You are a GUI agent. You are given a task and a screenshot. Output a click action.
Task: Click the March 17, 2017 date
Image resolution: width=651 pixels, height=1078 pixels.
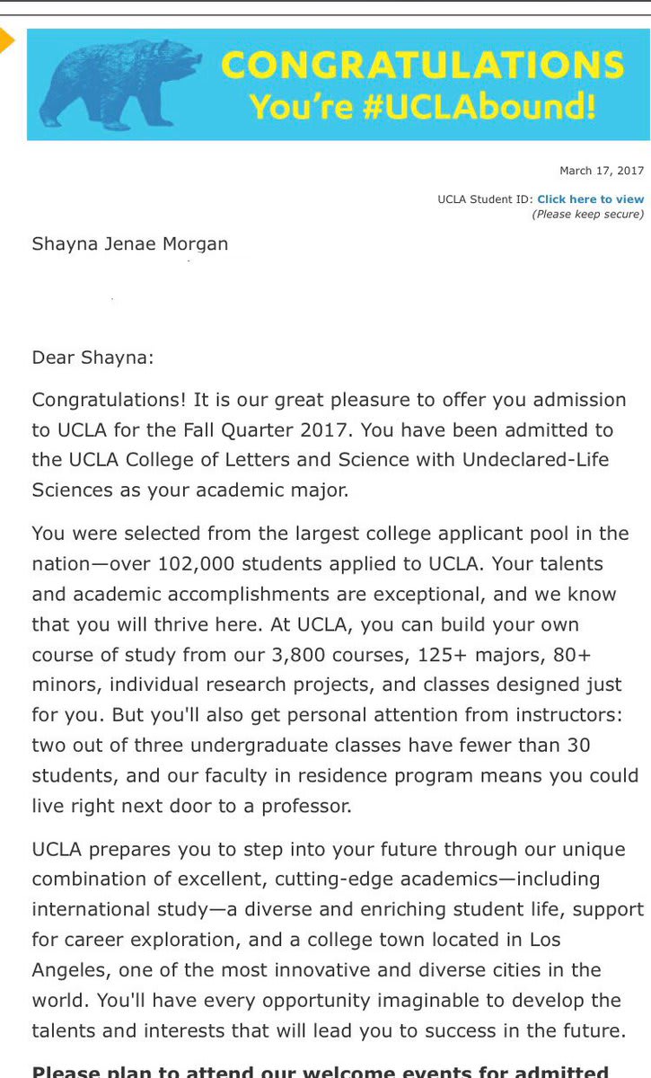point(602,171)
